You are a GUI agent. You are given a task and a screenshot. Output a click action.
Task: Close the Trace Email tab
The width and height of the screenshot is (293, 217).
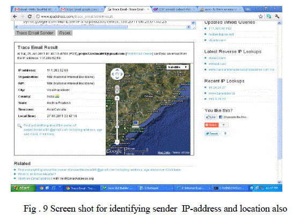tap(148, 9)
